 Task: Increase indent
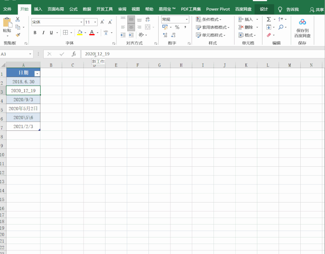pos(131,35)
